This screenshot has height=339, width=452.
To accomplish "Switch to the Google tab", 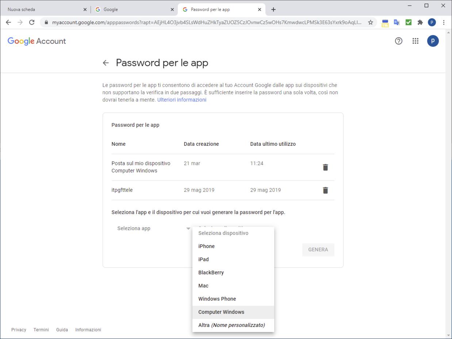I will tap(133, 9).
